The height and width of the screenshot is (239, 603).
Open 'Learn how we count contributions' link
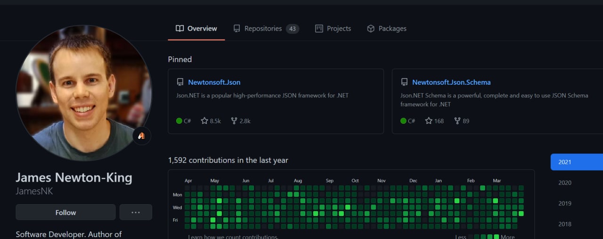[233, 237]
